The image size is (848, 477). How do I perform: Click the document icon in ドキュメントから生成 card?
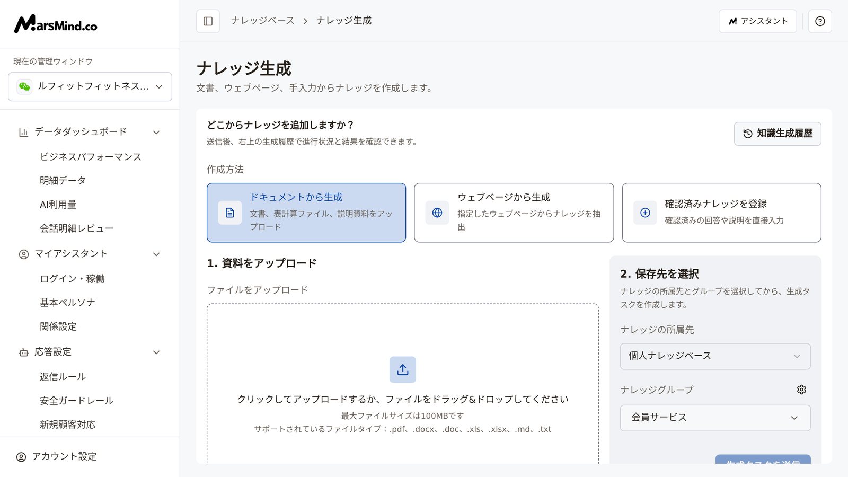(230, 213)
